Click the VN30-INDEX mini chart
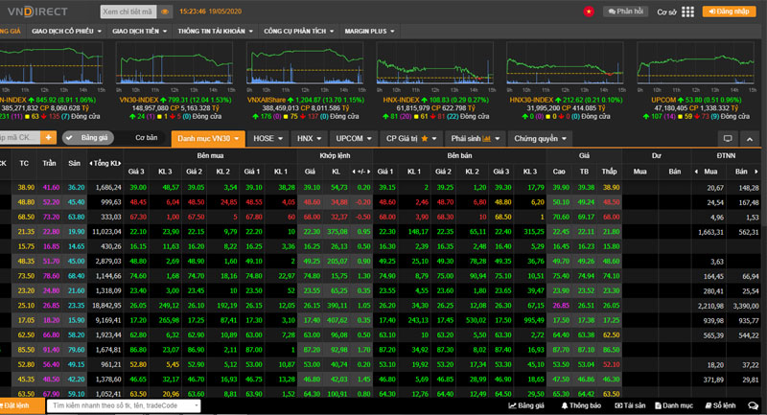This screenshot has width=767, height=415. tap(174, 63)
